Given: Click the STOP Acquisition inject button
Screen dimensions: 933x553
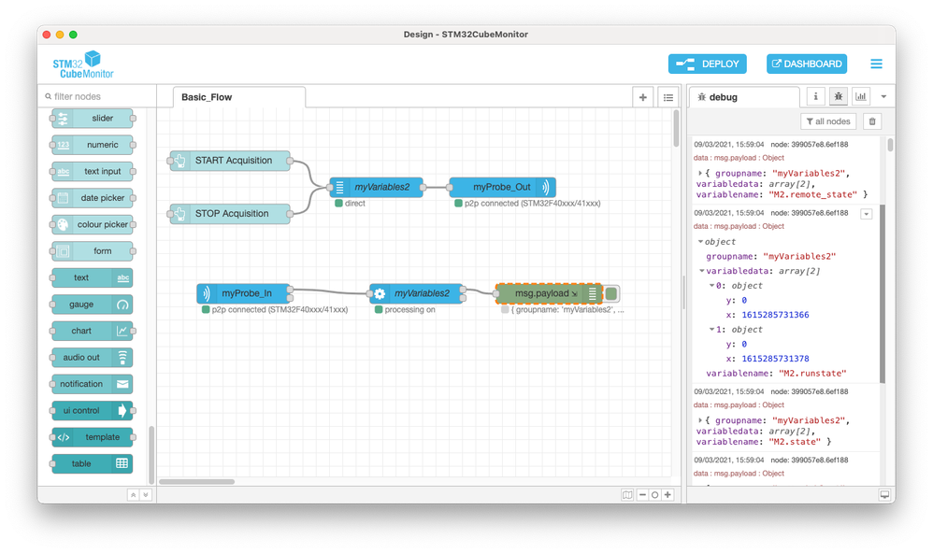Looking at the screenshot, I should tap(179, 214).
